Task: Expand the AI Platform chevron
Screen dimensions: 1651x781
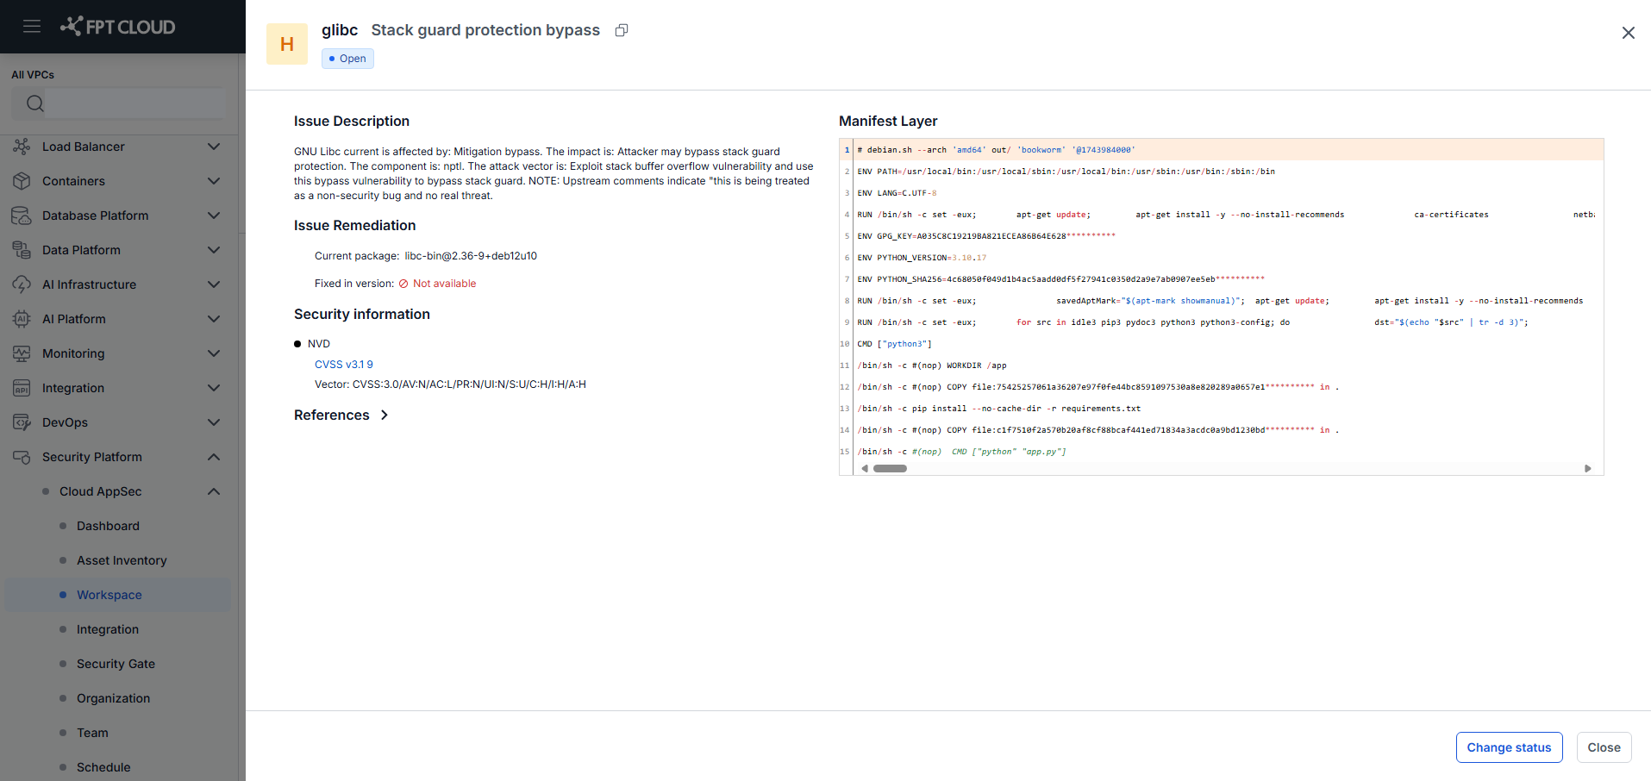Action: click(x=214, y=319)
